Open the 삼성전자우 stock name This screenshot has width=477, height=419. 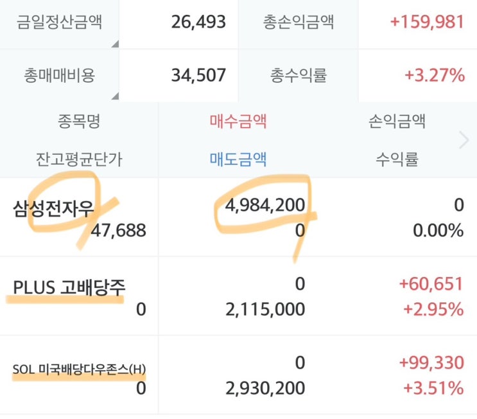tap(53, 209)
